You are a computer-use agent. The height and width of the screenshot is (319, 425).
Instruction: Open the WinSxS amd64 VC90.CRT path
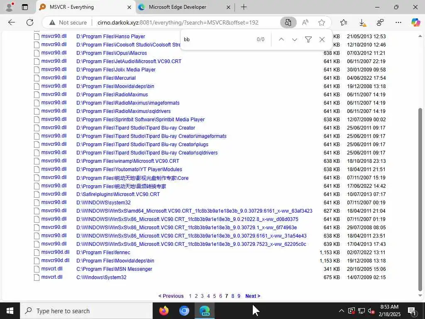tap(194, 211)
